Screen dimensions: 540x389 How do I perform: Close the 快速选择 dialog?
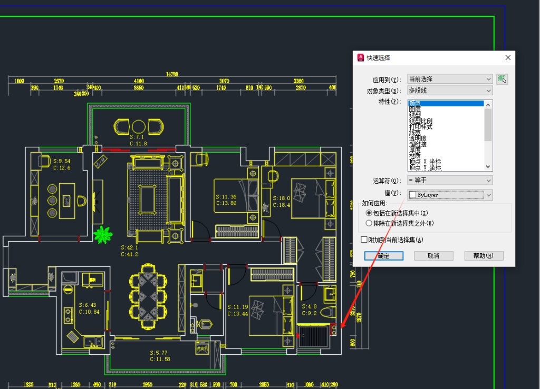click(508, 57)
